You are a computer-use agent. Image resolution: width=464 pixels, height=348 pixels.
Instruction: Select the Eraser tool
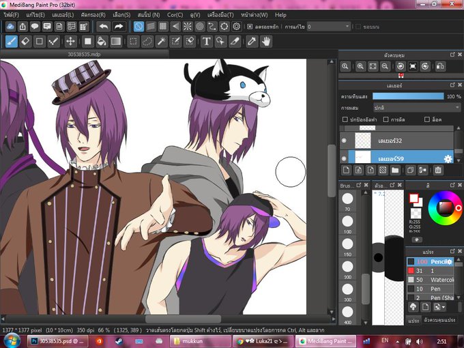[x=25, y=42]
